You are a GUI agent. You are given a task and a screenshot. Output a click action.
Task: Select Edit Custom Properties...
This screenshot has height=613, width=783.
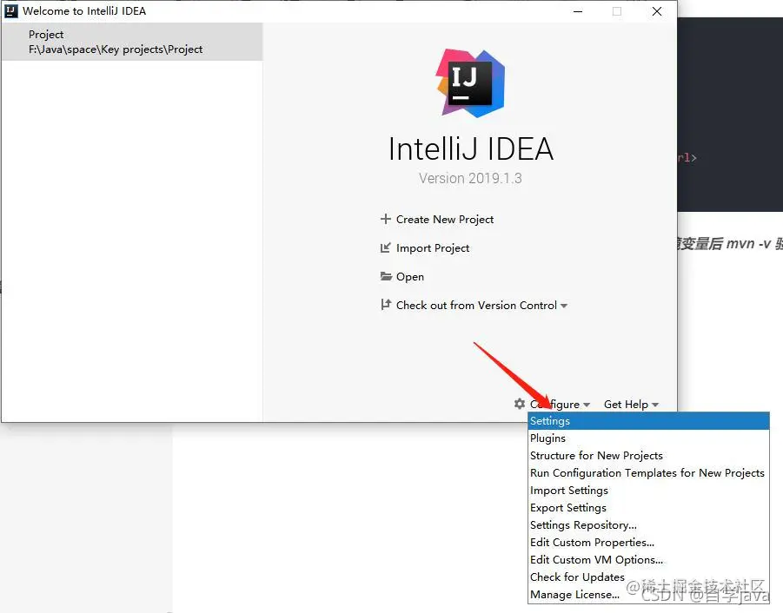(x=648, y=542)
